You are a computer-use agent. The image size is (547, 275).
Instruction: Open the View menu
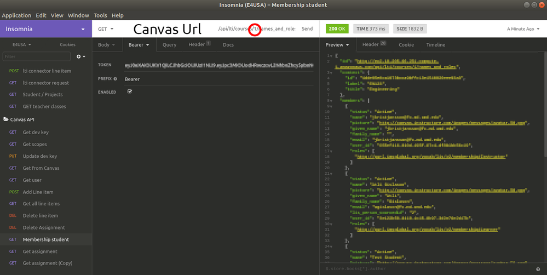click(x=57, y=15)
